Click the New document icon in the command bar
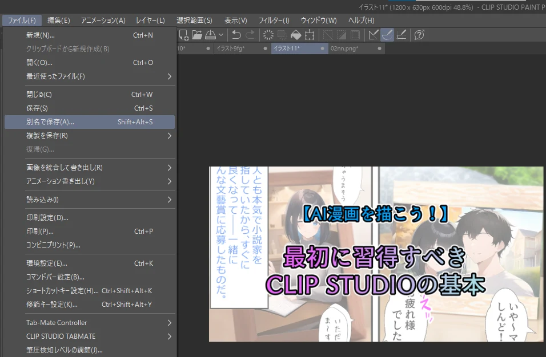 pos(183,35)
